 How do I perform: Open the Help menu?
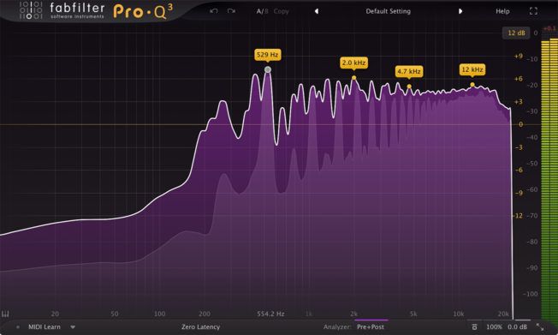point(502,11)
